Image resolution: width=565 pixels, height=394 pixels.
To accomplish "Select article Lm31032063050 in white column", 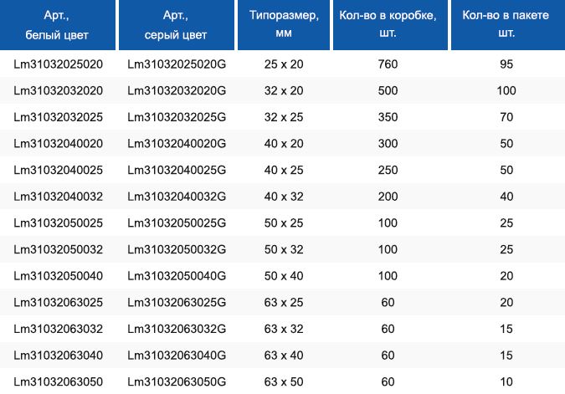I will pyautogui.click(x=59, y=381).
